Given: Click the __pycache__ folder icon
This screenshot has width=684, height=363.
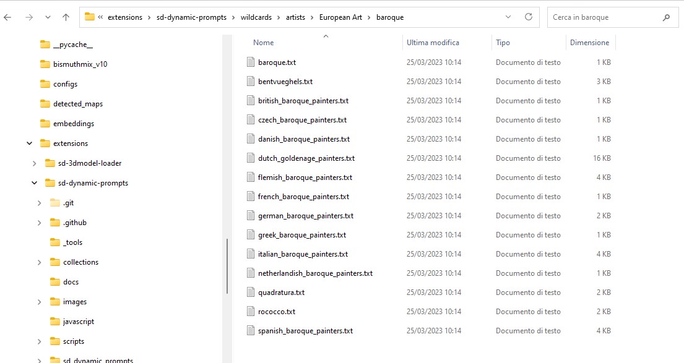Looking at the screenshot, I should [45, 44].
